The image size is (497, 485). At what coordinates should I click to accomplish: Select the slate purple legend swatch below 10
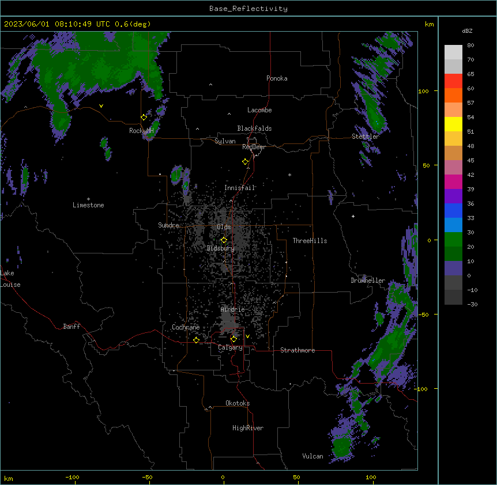pyautogui.click(x=453, y=268)
